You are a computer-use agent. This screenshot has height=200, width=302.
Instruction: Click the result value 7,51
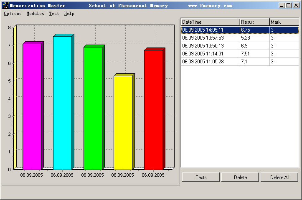click(x=245, y=54)
